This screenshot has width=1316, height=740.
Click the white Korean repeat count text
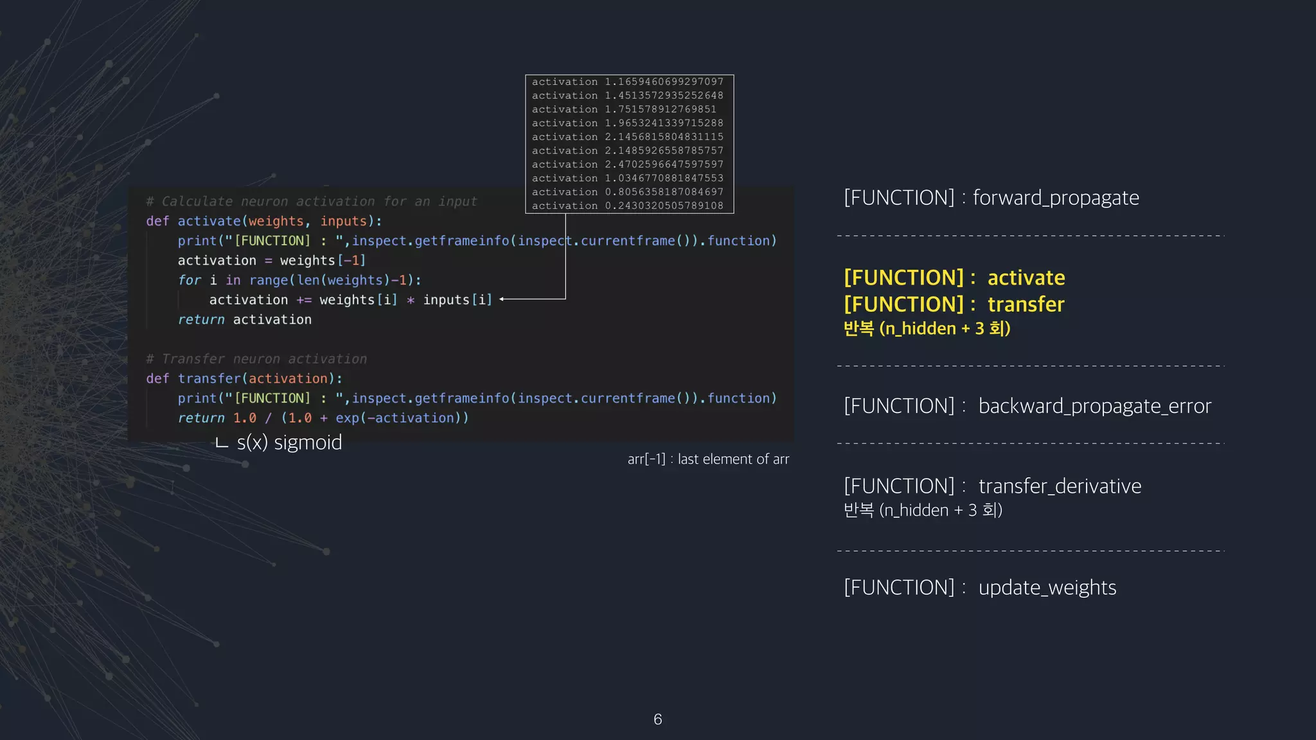pos(923,511)
